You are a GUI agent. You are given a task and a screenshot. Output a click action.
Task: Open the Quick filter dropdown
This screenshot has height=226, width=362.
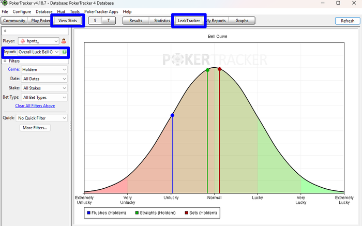(x=41, y=118)
